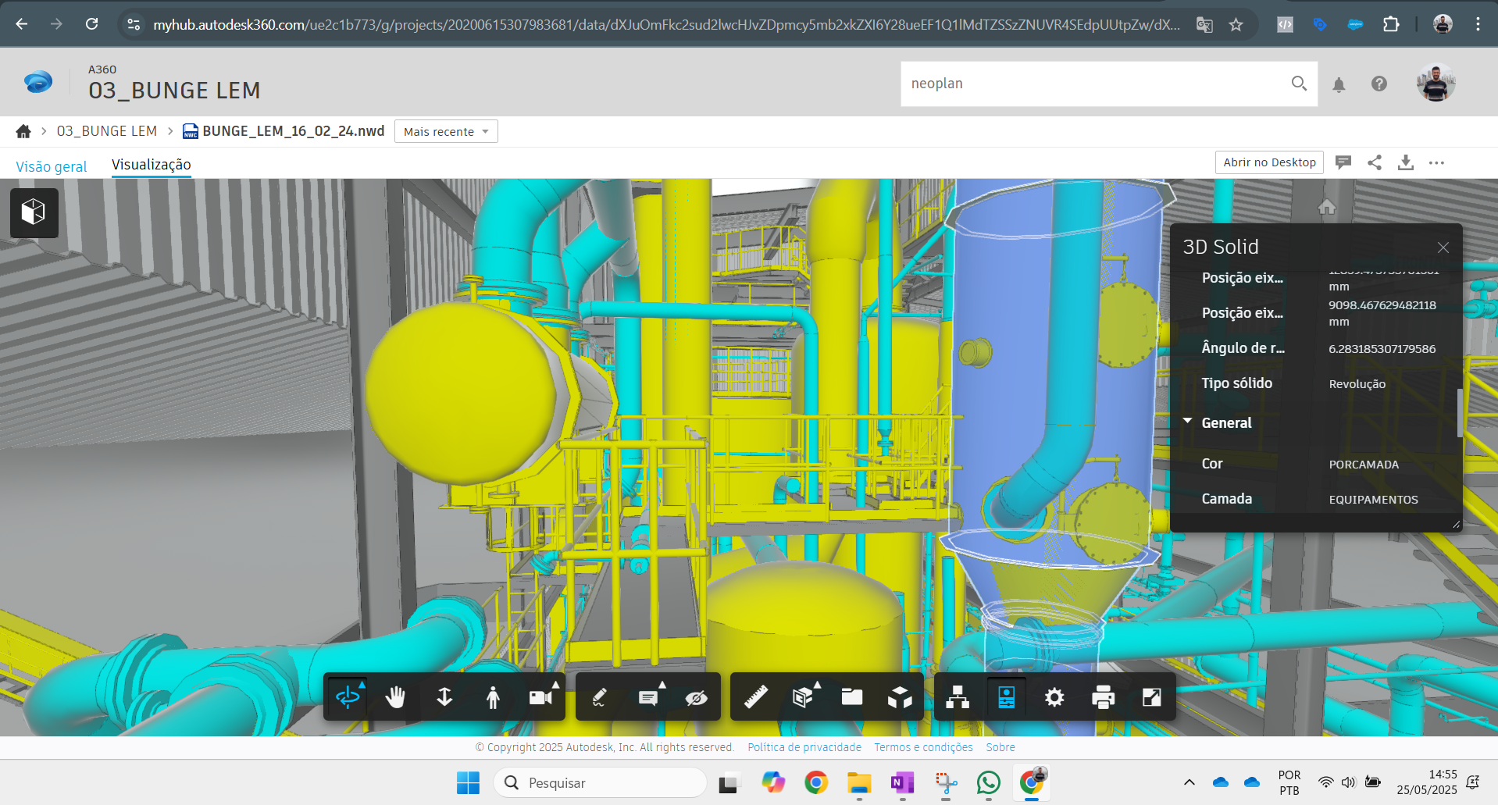This screenshot has height=805, width=1498.
Task: Open the Model Browser tree icon
Action: point(958,696)
